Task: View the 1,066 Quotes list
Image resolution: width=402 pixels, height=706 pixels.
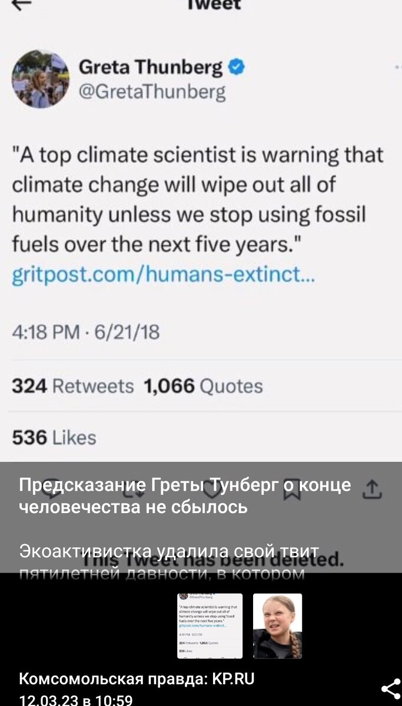Action: [x=202, y=386]
